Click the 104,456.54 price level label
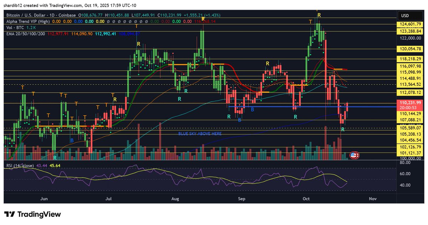This screenshot has height=225, width=428. (411, 141)
